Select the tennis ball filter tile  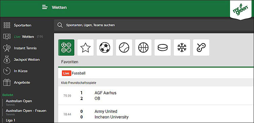tap(124, 47)
